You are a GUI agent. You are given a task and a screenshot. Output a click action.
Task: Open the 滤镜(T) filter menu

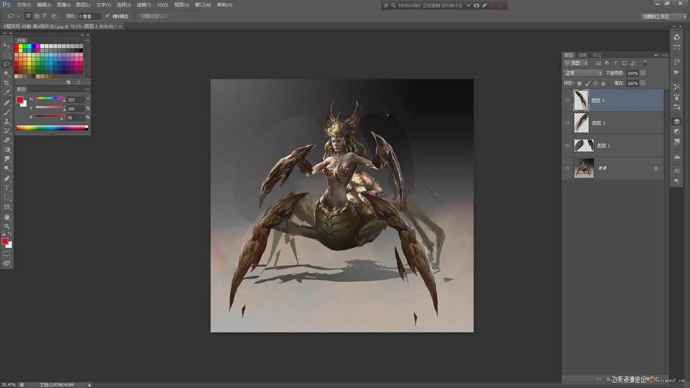point(144,5)
